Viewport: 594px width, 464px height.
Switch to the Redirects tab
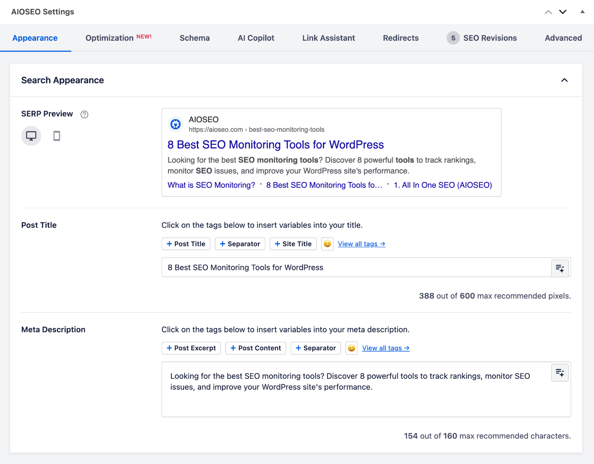(x=401, y=38)
